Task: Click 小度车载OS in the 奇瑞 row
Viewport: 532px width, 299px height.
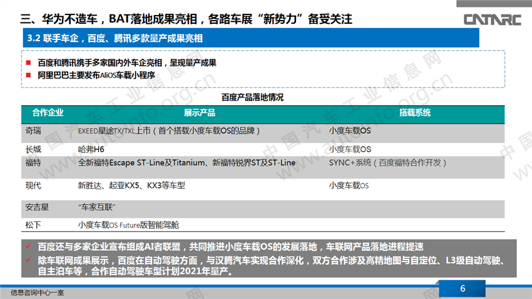Action: pyautogui.click(x=350, y=131)
